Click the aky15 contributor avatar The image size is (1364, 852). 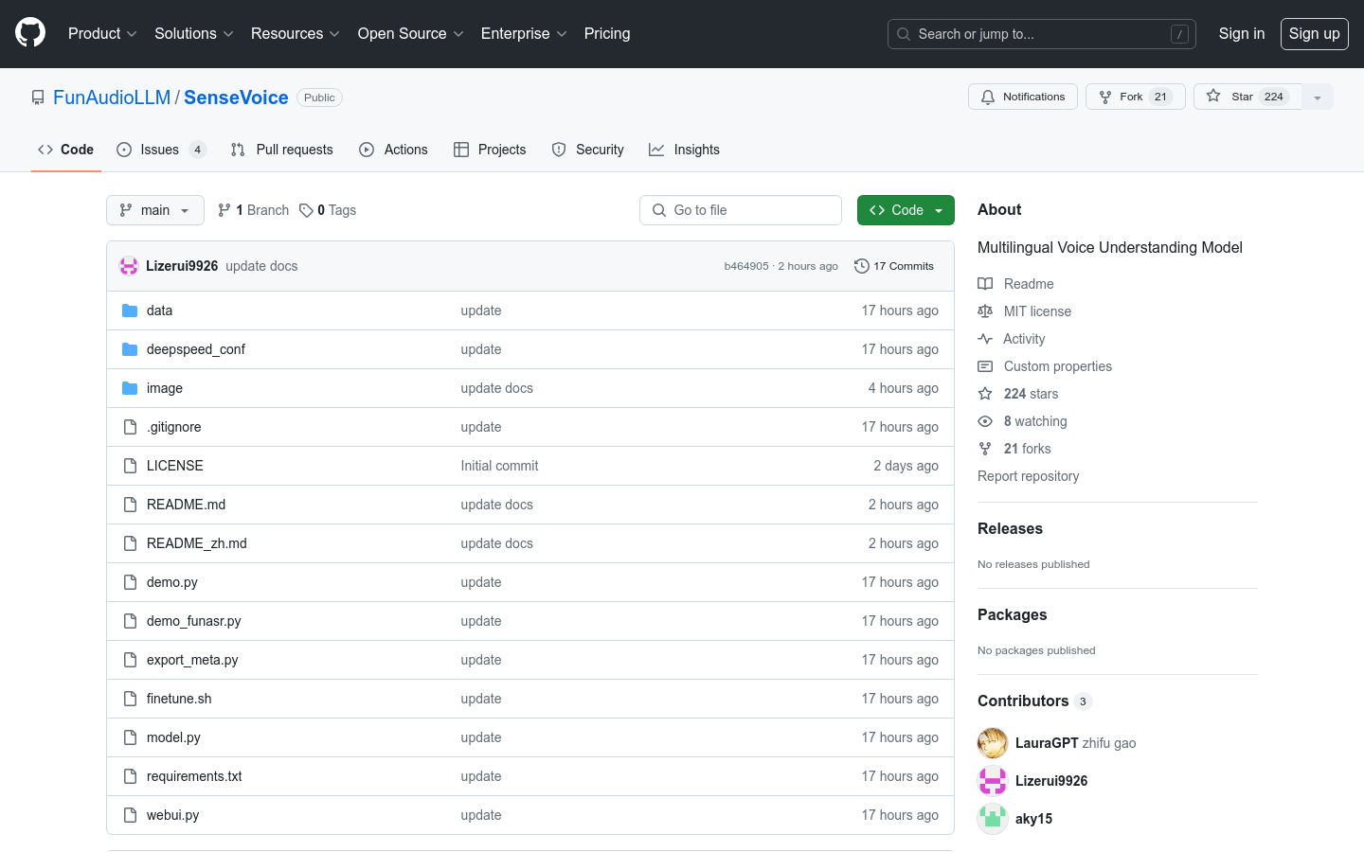[993, 819]
